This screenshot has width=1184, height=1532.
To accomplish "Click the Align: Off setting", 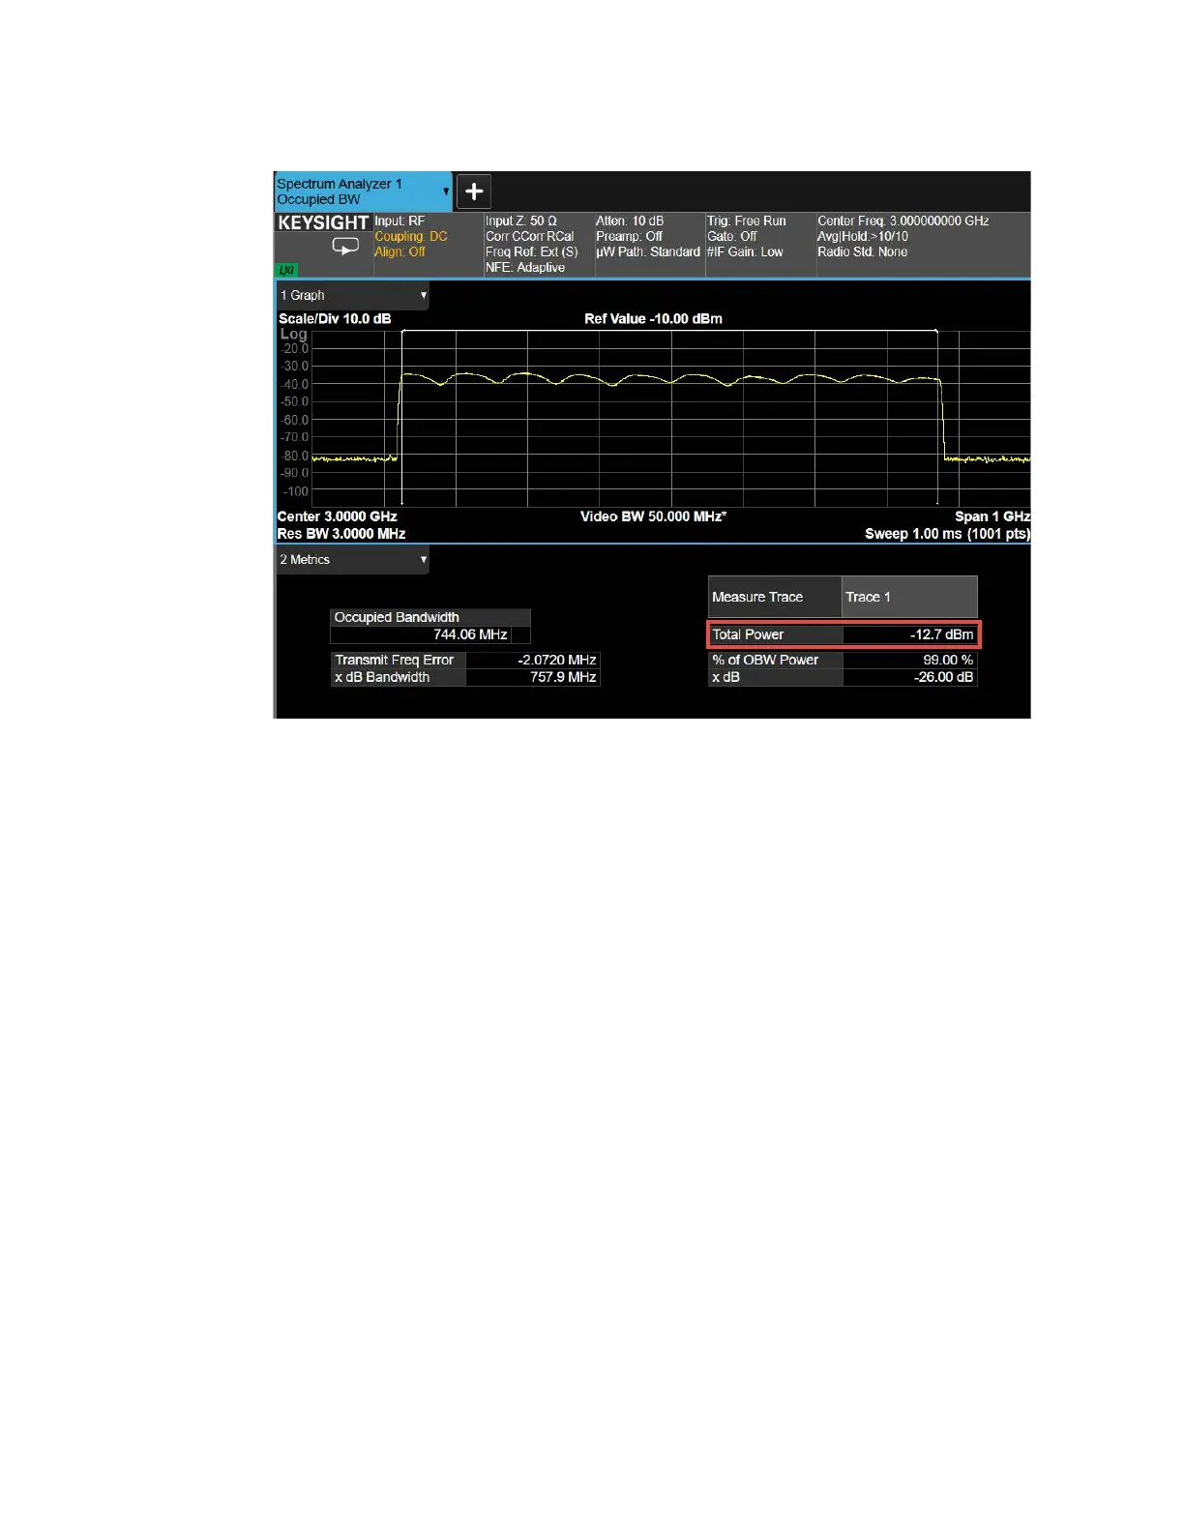I will [400, 251].
